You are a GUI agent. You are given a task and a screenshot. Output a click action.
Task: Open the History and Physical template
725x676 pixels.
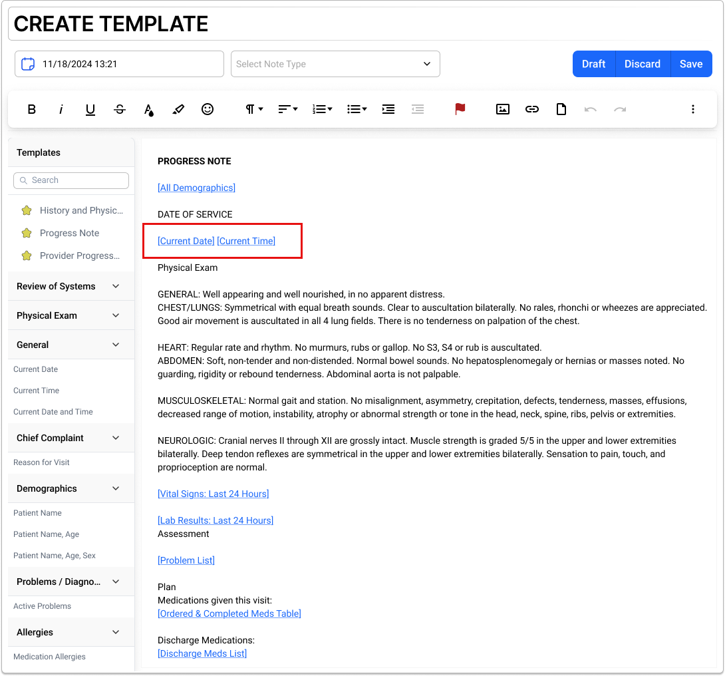click(80, 210)
